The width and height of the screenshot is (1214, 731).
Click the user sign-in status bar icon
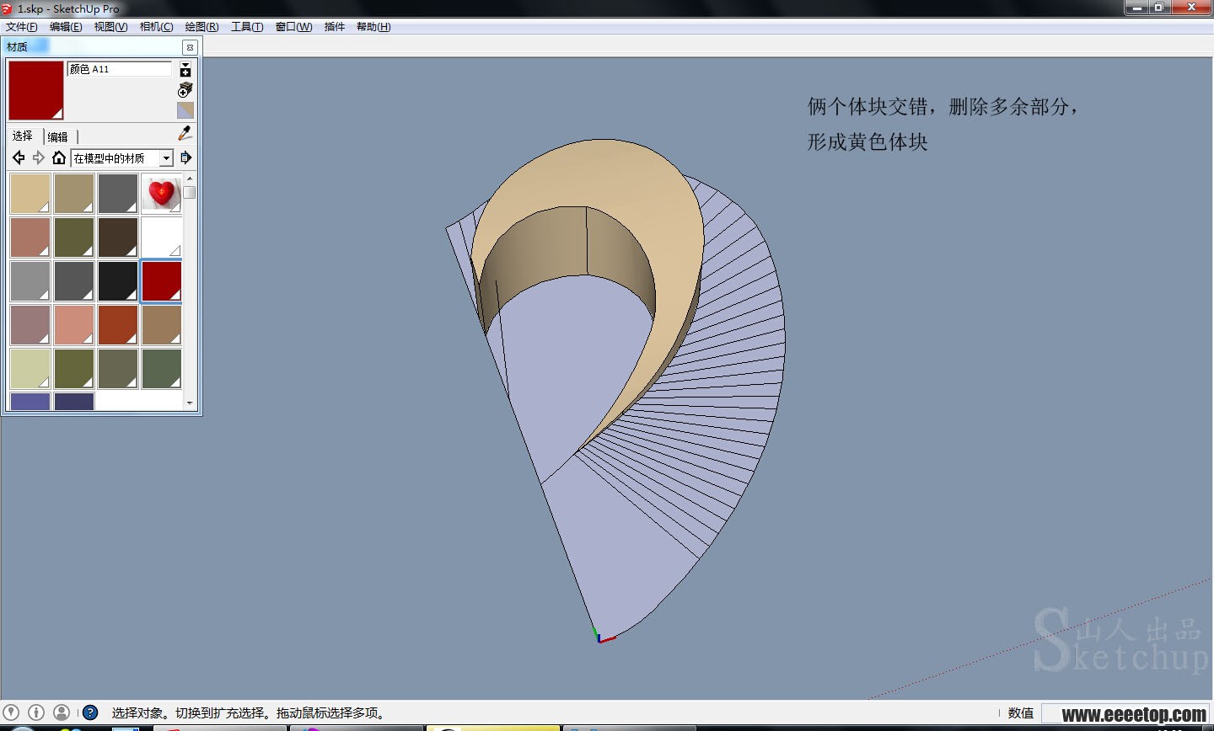62,712
